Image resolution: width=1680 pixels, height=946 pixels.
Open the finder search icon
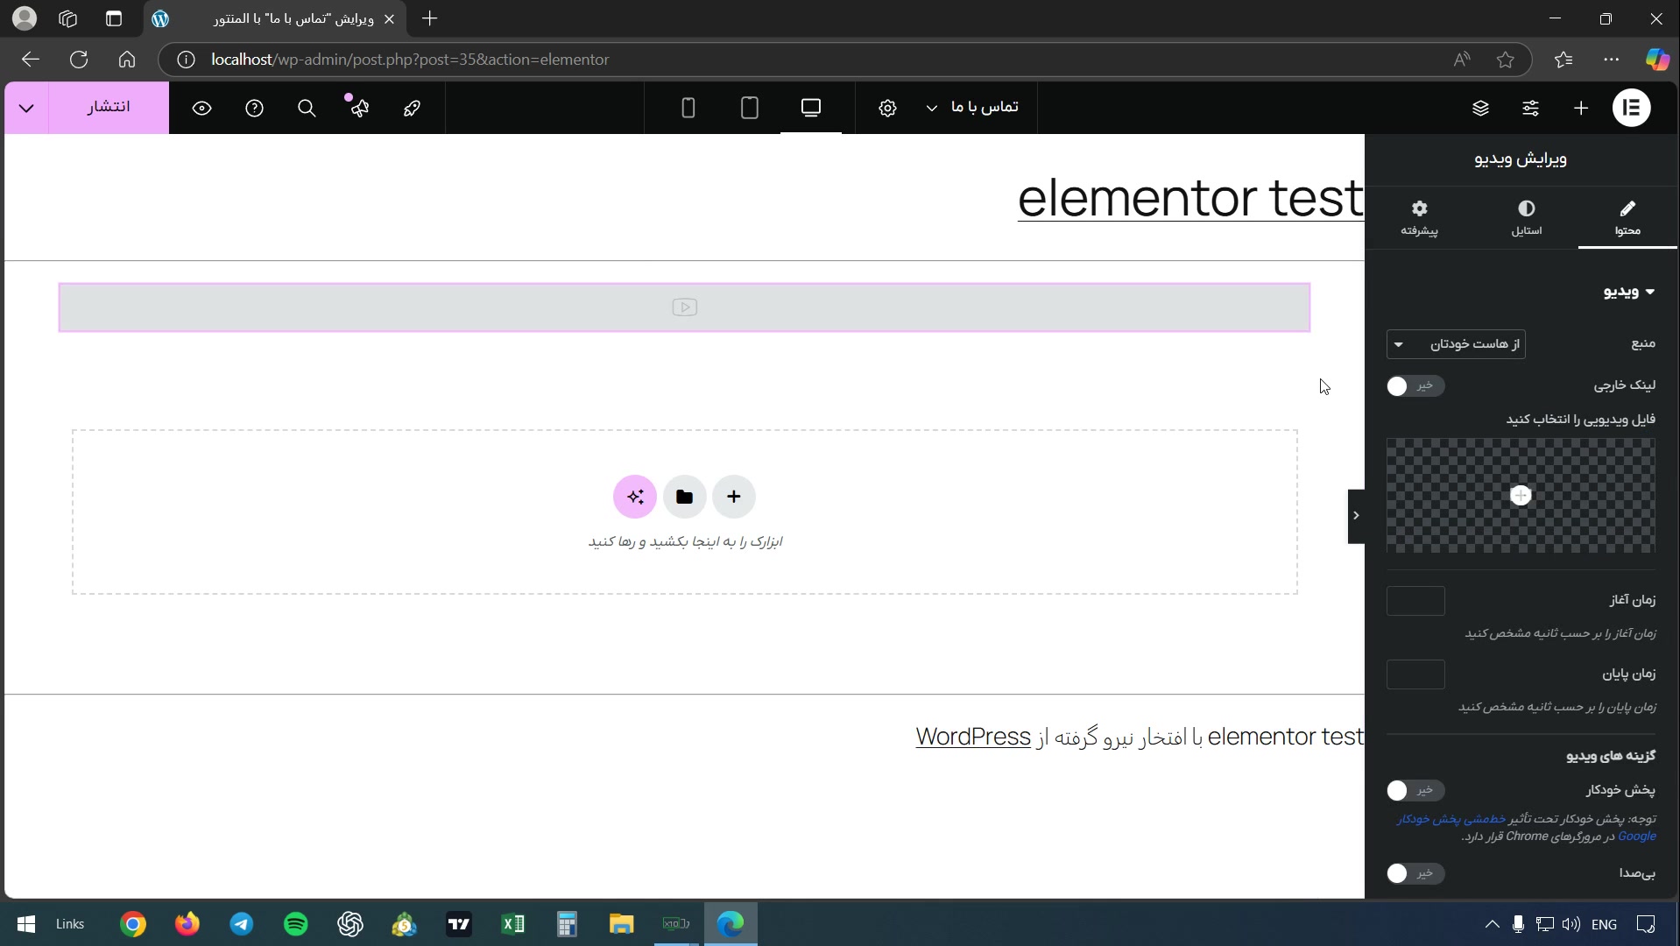pos(307,108)
